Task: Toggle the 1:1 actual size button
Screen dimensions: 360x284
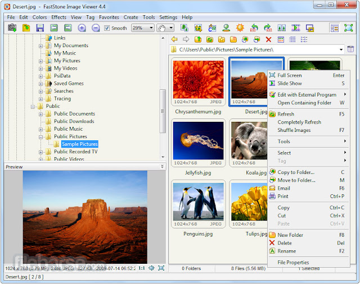Action: pos(142,268)
